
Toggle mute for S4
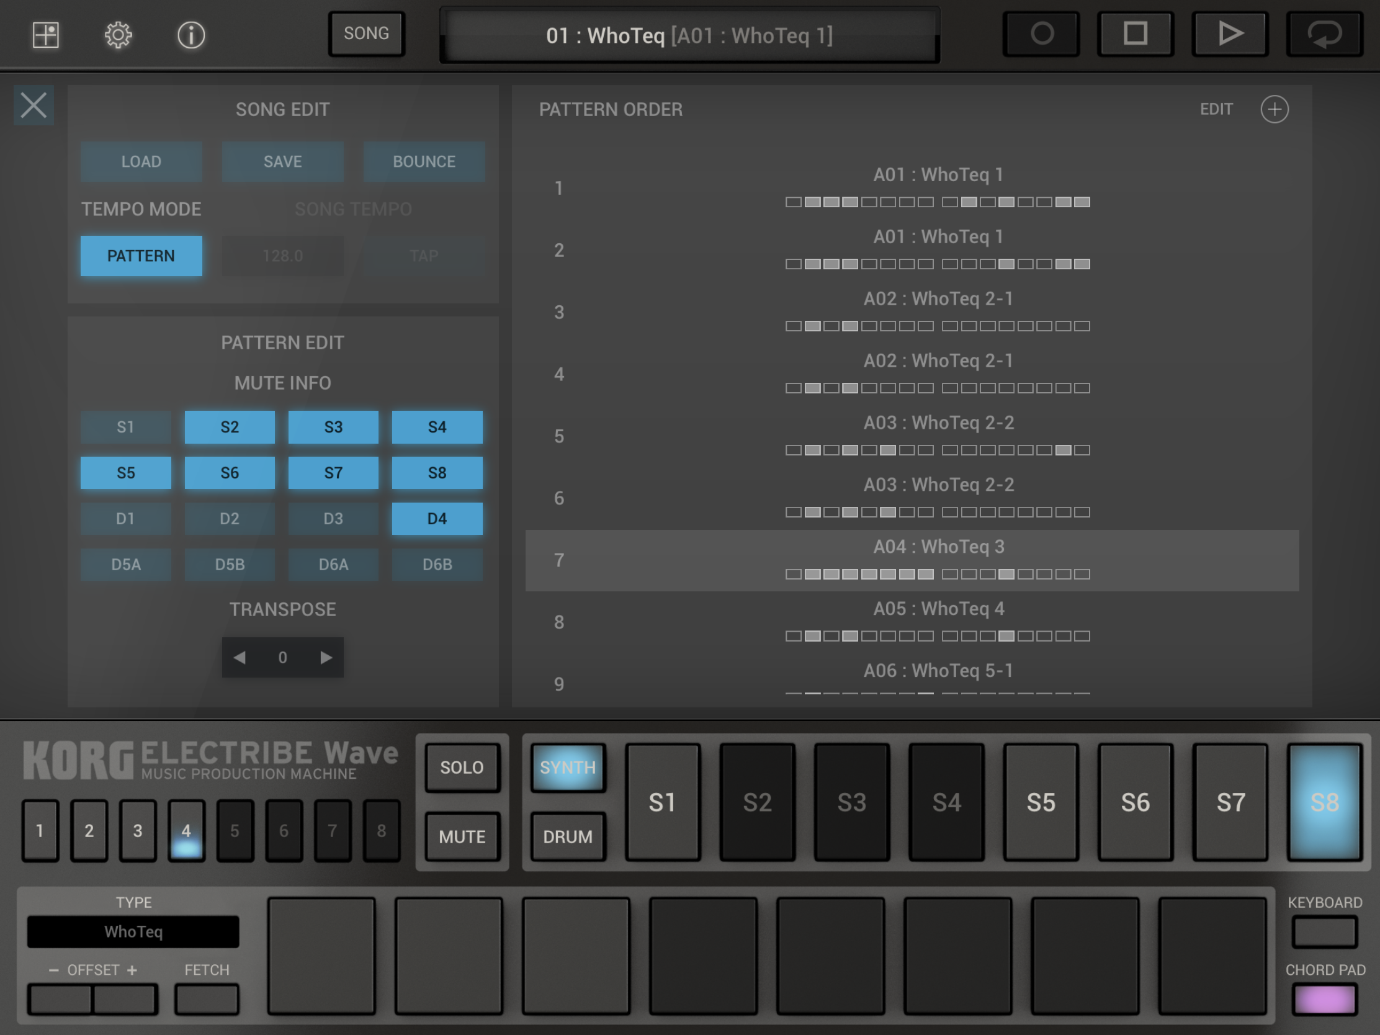pyautogui.click(x=437, y=428)
